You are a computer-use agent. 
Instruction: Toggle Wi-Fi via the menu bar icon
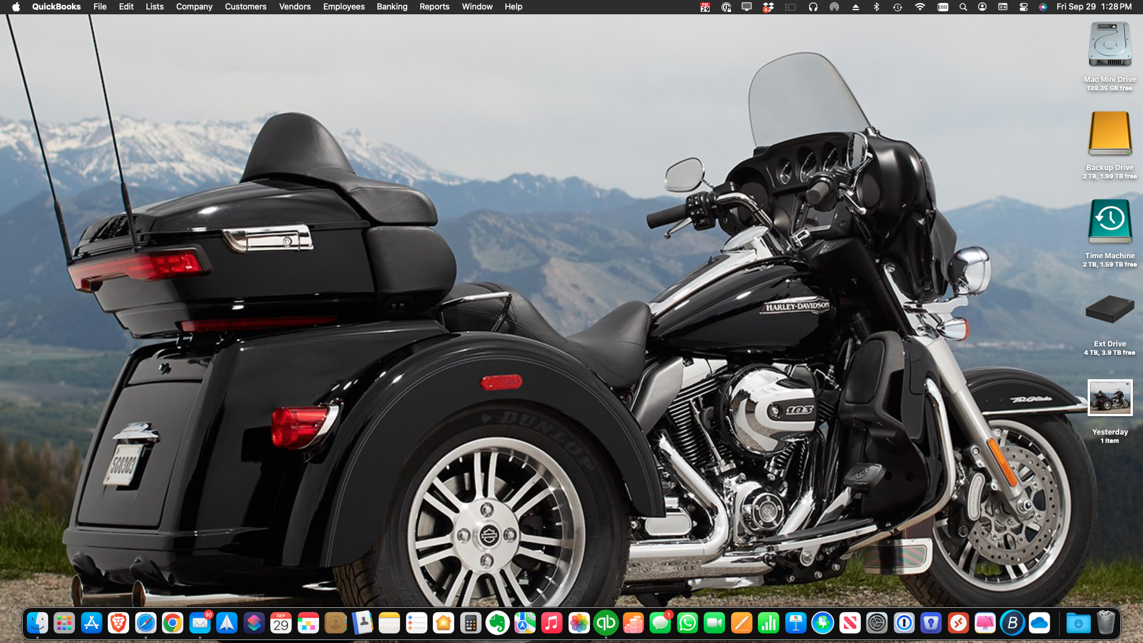pos(920,7)
